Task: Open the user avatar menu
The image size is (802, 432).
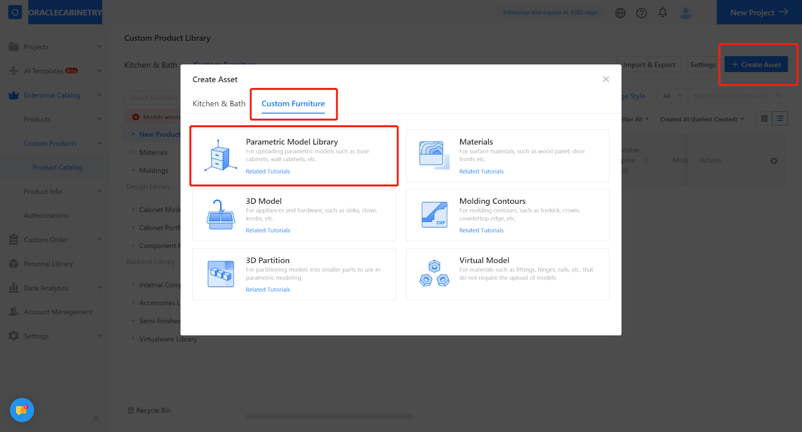Action: point(686,13)
